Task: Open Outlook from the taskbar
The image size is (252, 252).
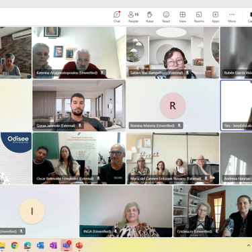Action: [40, 245]
